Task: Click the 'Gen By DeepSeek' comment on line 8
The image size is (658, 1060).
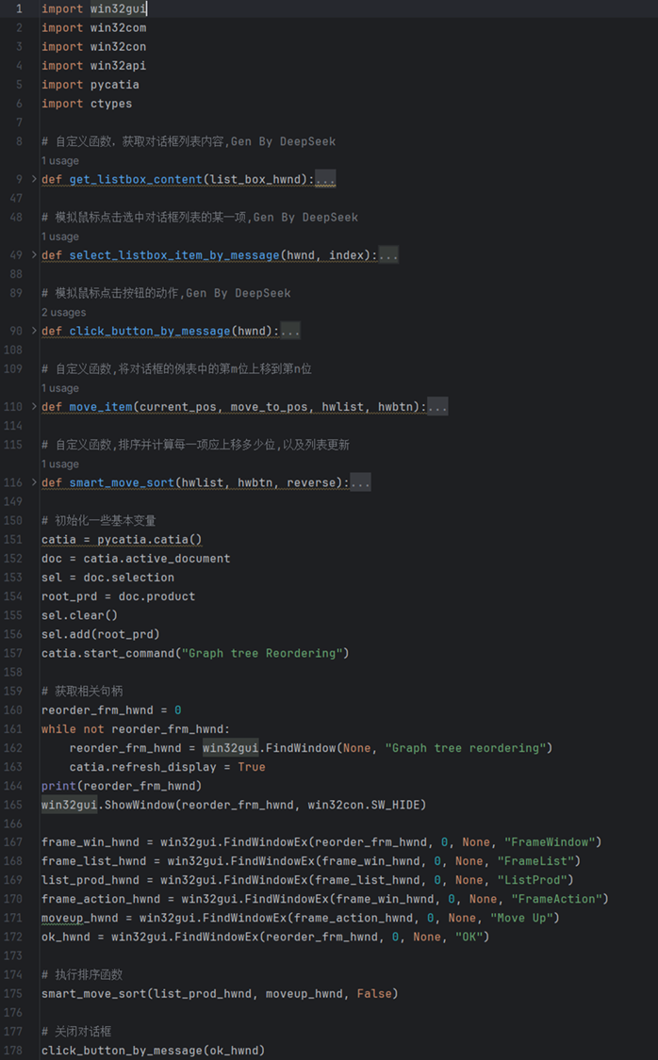Action: [284, 141]
